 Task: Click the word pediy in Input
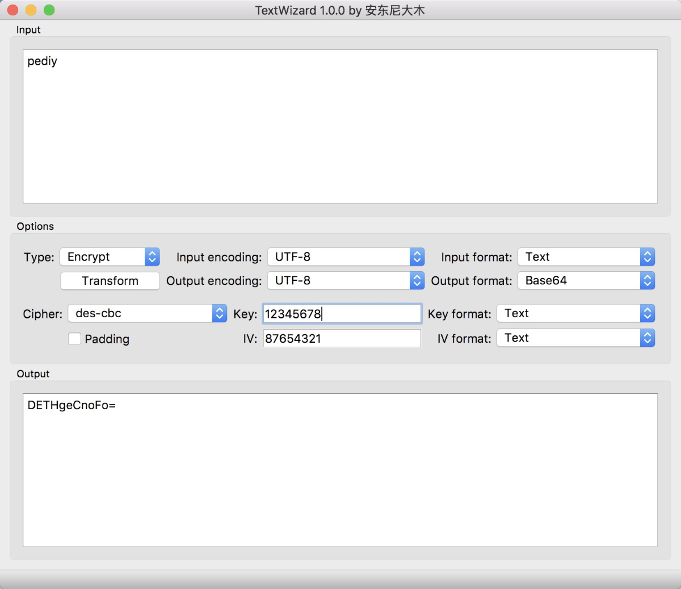[43, 61]
